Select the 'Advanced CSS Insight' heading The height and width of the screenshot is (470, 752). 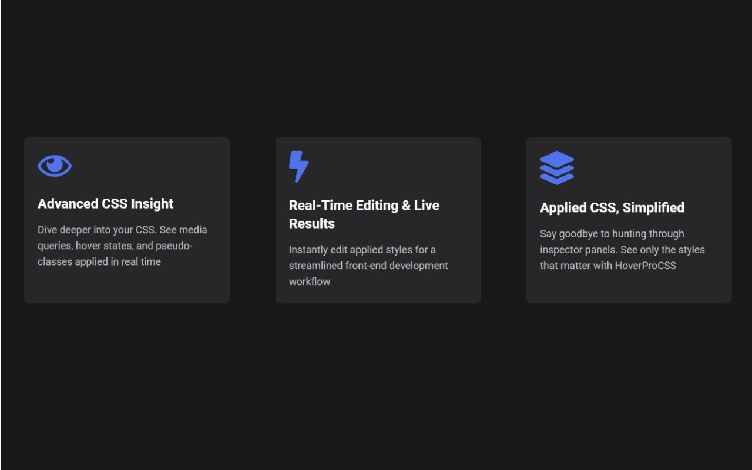click(x=106, y=204)
